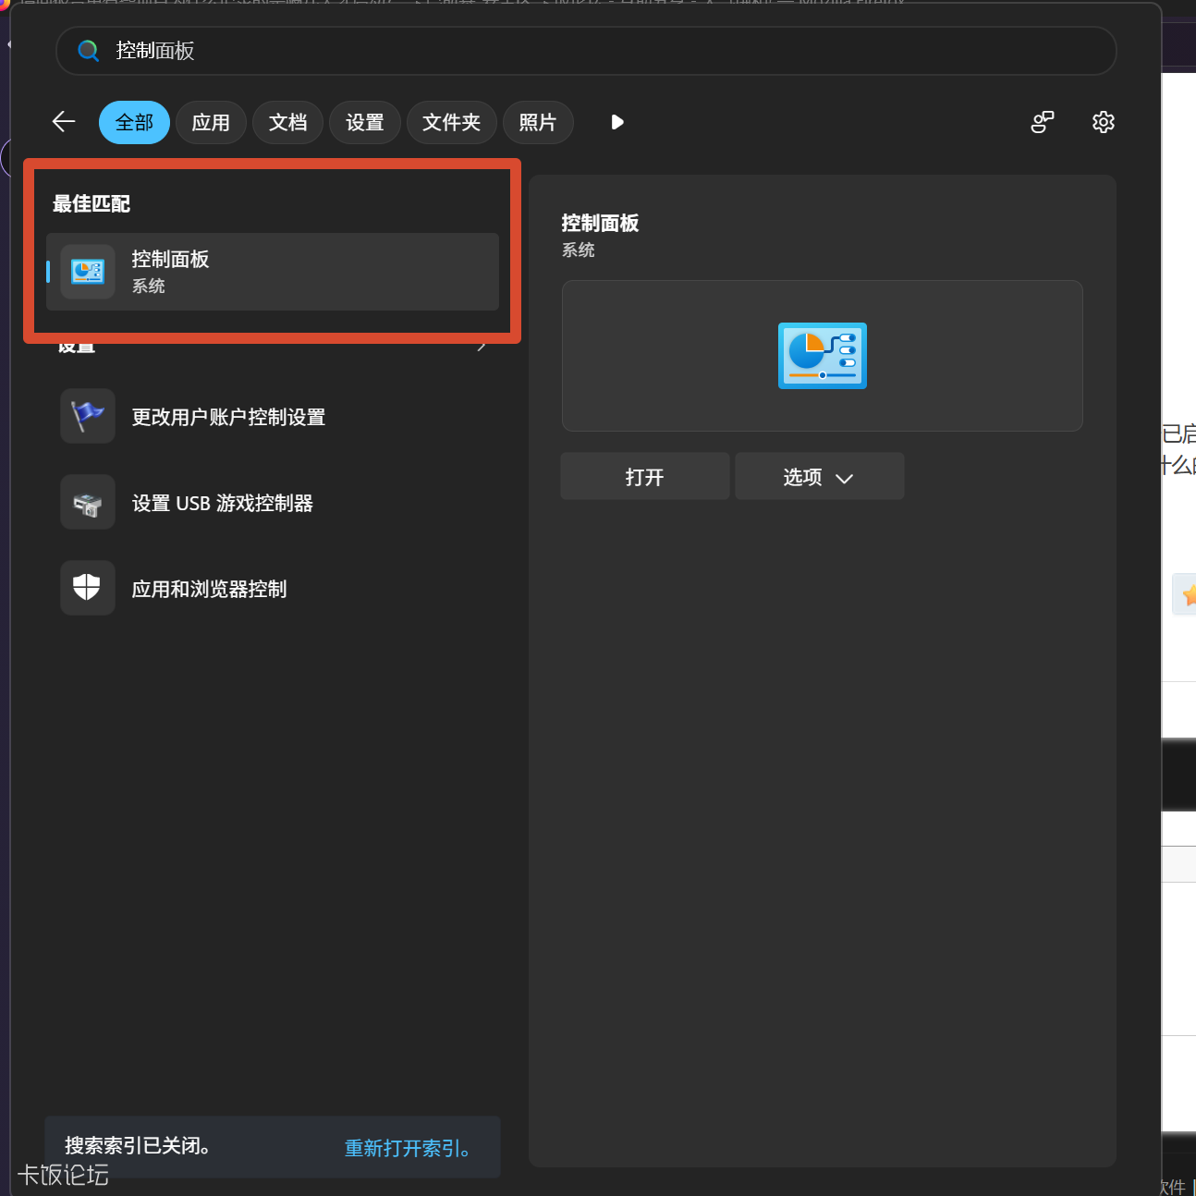Show more filter tabs with play arrow

617,122
